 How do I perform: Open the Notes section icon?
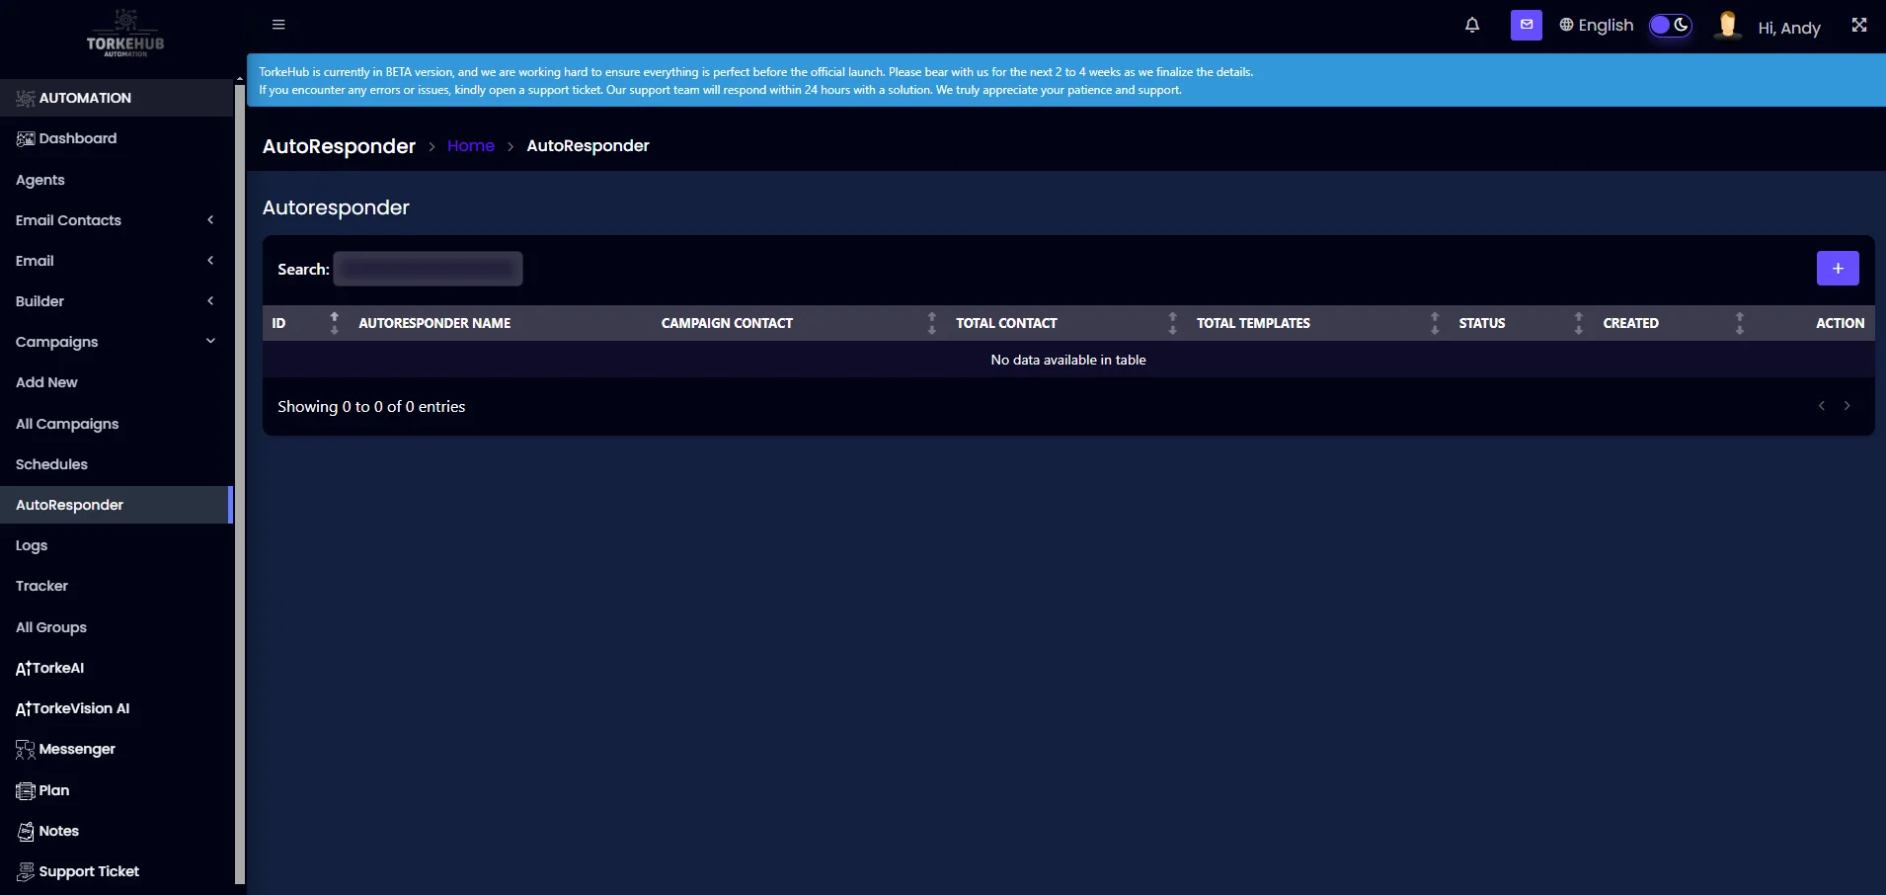tap(23, 831)
